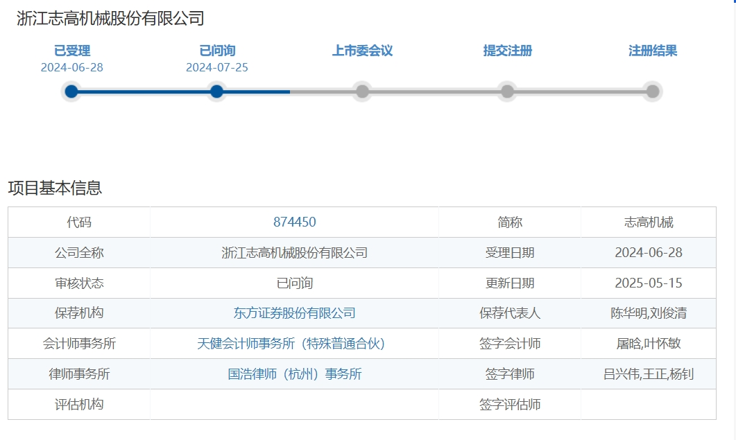Click the 已问询 status value in table
The image size is (736, 440).
(294, 283)
